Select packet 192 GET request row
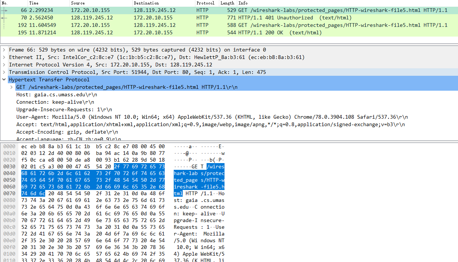 coord(229,25)
